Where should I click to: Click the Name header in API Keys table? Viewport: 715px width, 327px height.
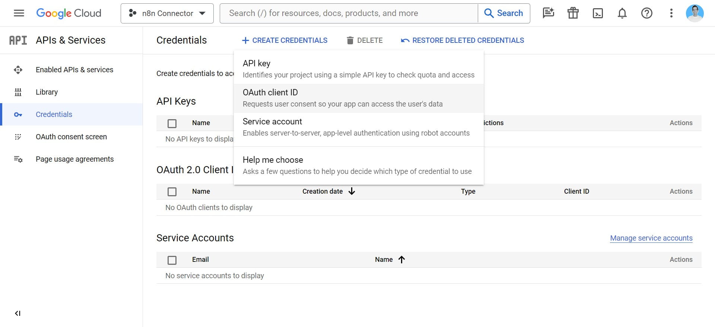pyautogui.click(x=201, y=123)
